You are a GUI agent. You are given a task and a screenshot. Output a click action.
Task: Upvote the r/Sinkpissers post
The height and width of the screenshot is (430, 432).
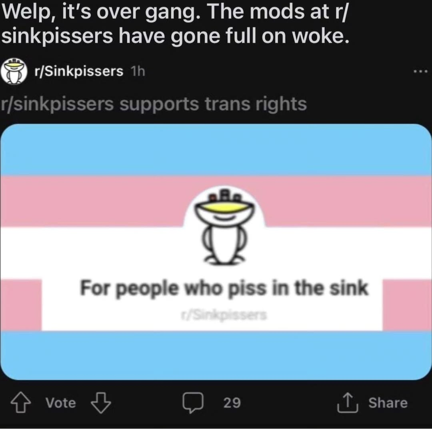pyautogui.click(x=20, y=402)
